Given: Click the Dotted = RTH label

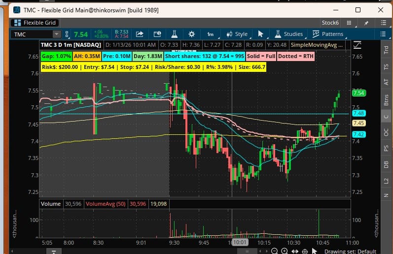Looking at the screenshot, I should pos(296,56).
